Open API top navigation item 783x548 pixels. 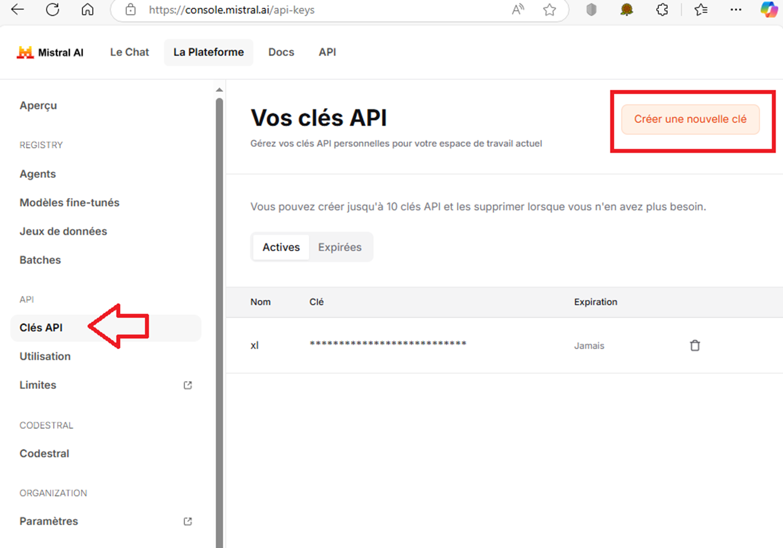327,53
